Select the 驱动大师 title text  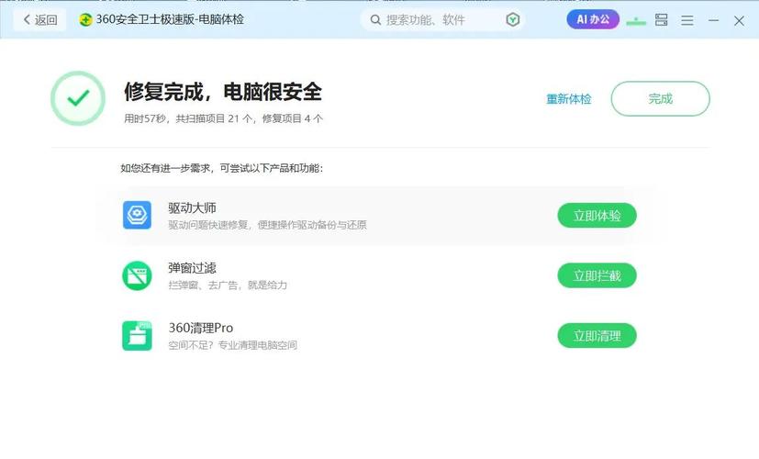click(x=192, y=207)
